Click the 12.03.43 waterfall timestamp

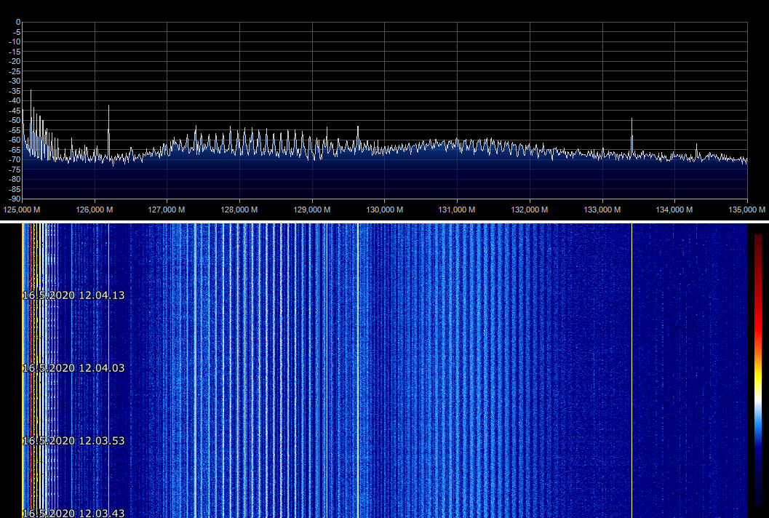tap(73, 513)
